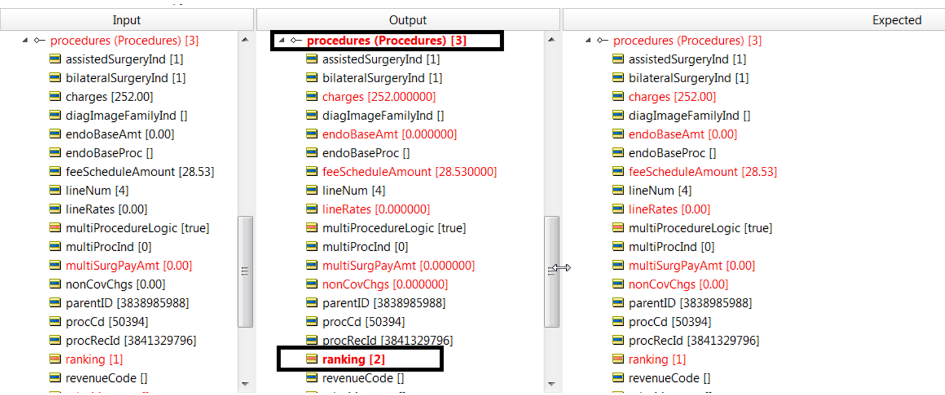The width and height of the screenshot is (945, 395).
Task: Select feeScheduleAmount icon in Output pane
Action: [312, 172]
